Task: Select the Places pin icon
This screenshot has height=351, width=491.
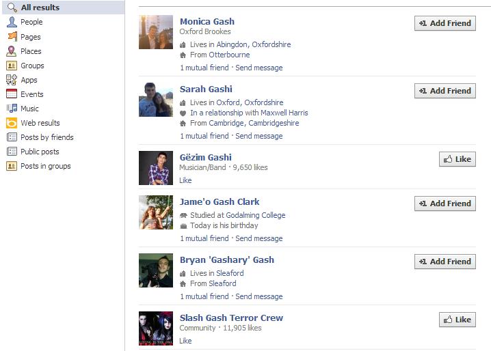Action: click(x=11, y=51)
